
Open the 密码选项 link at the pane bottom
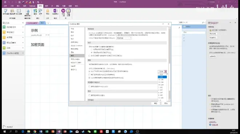coord(213,122)
